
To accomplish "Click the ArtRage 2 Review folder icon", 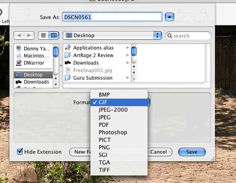I will tap(68, 55).
